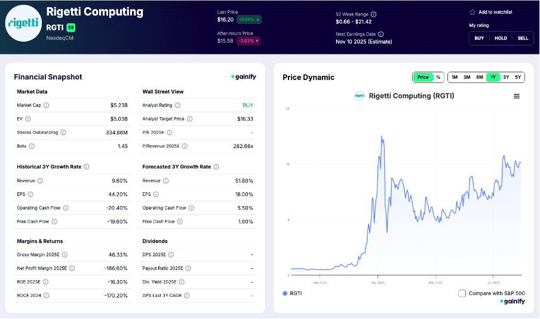Click the star icon for Add to watchlist

472,12
